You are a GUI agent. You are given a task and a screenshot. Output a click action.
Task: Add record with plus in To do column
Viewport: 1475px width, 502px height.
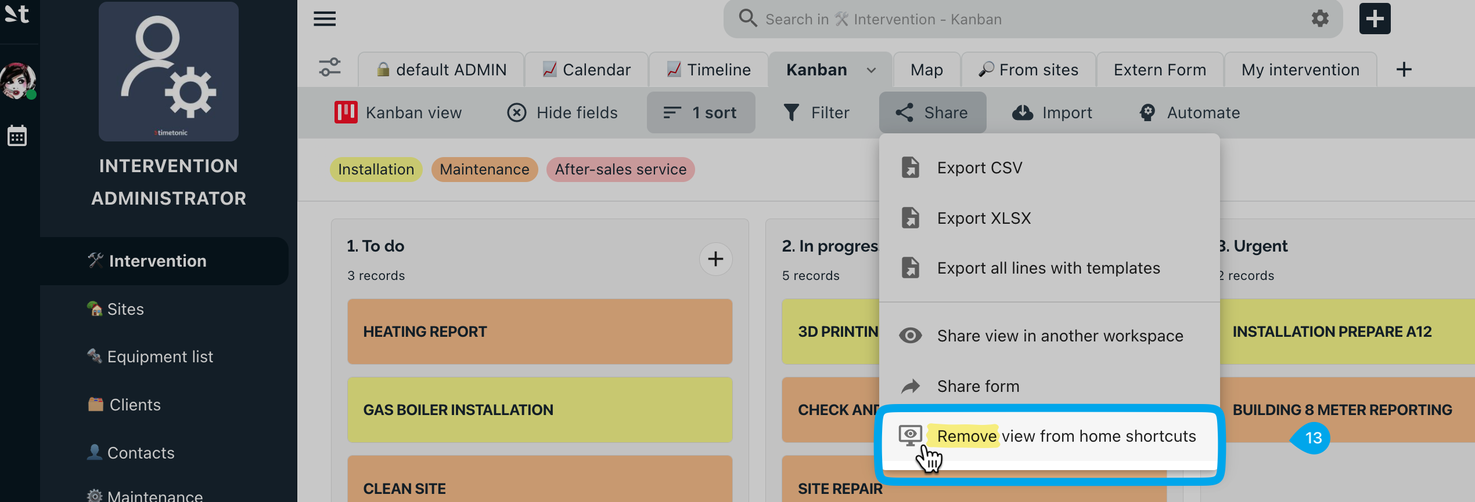point(715,259)
